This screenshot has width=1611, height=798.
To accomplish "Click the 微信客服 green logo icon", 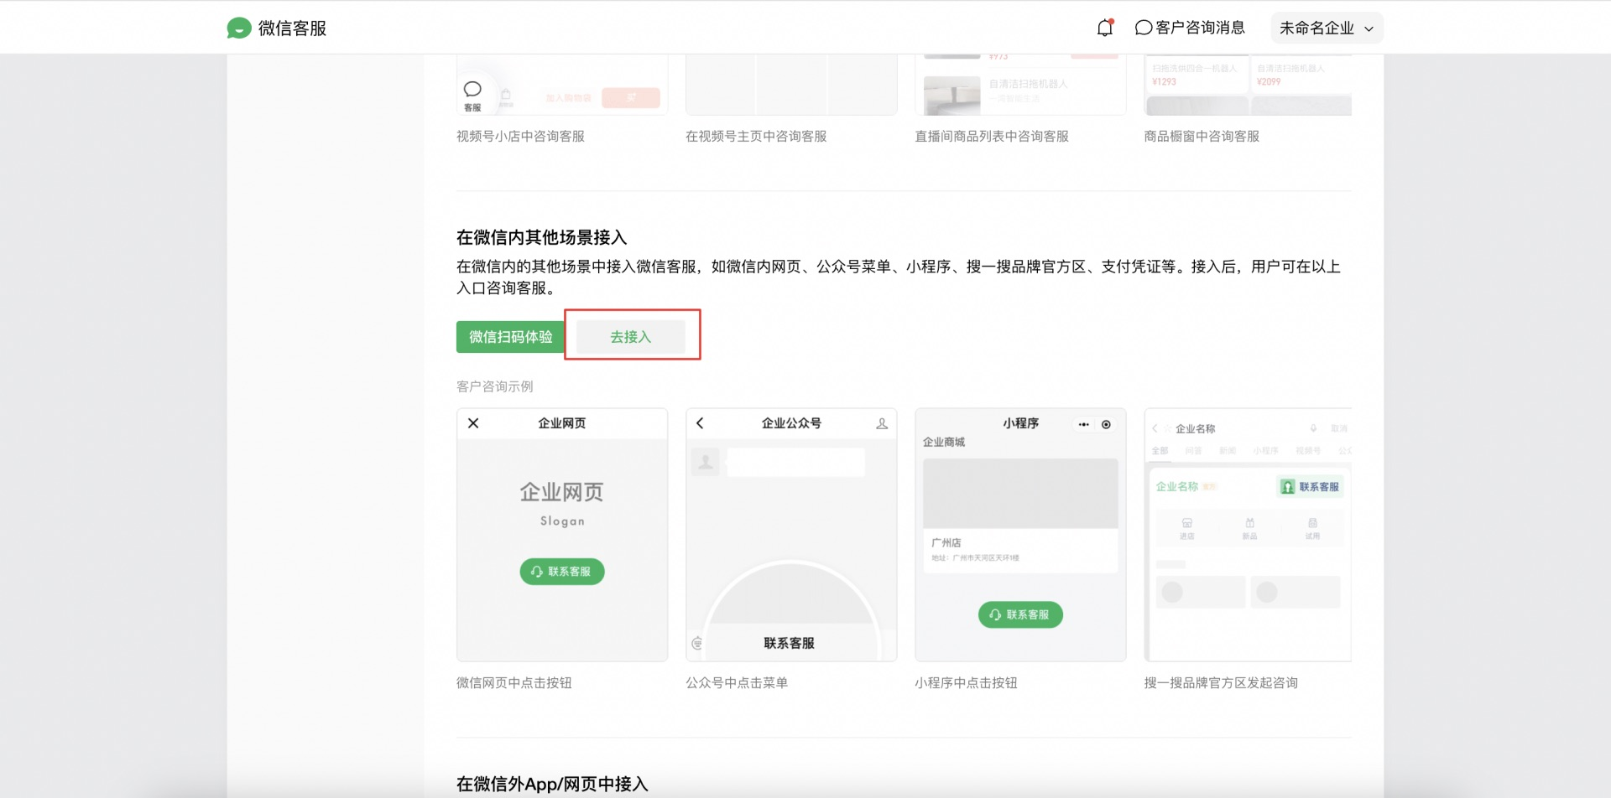I will click(x=240, y=28).
